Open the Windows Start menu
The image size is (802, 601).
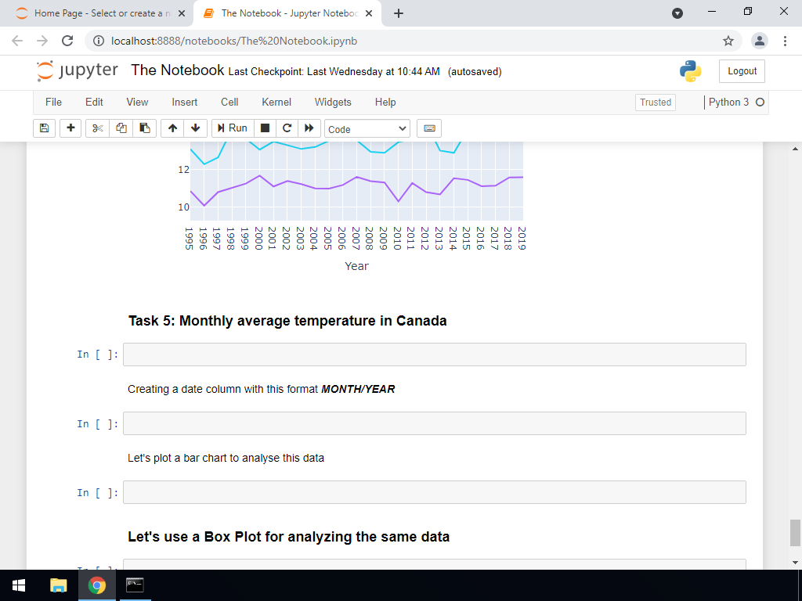pos(19,585)
